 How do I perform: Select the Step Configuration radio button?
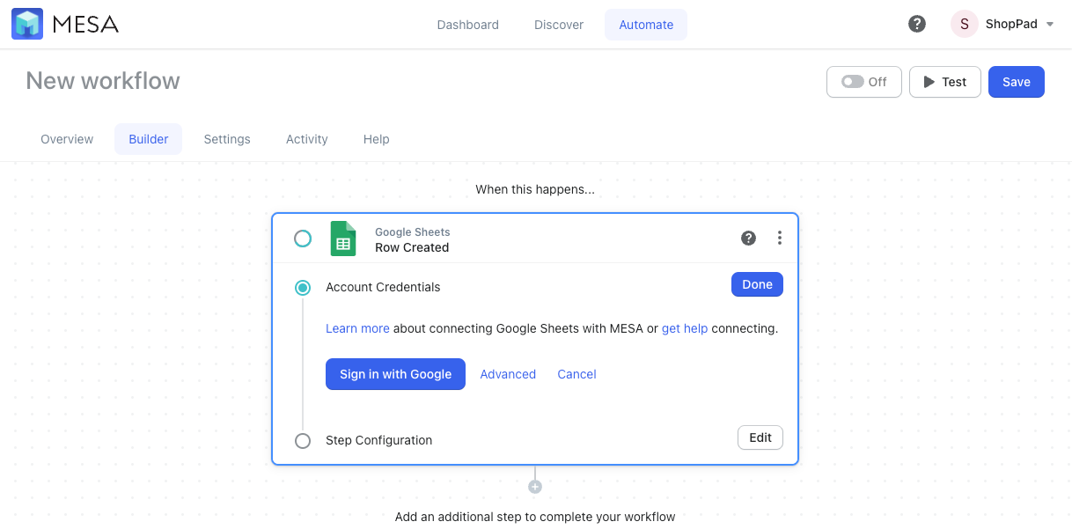point(303,440)
